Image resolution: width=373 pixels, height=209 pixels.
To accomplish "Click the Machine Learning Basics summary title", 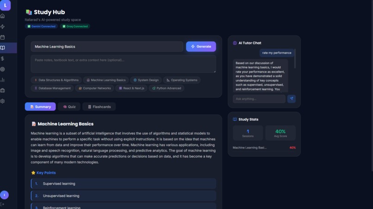I will tap(65, 124).
